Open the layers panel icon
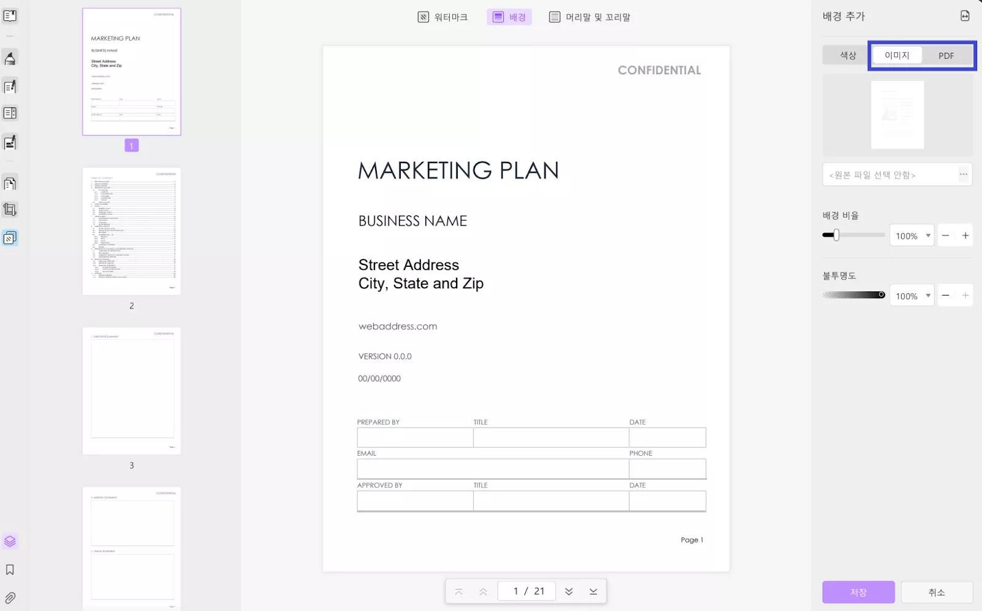The image size is (982, 611). [10, 541]
